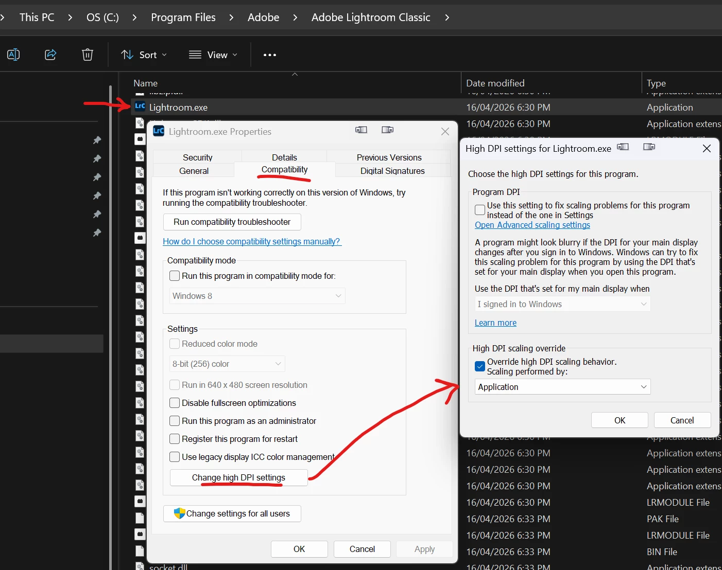Viewport: 722px width, 570px height.
Task: Click the Rename icon in Explorer toolbar
Action: (x=13, y=55)
